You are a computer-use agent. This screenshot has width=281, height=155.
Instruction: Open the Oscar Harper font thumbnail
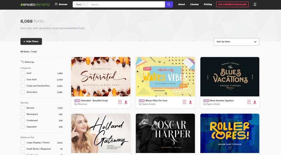click(165, 133)
